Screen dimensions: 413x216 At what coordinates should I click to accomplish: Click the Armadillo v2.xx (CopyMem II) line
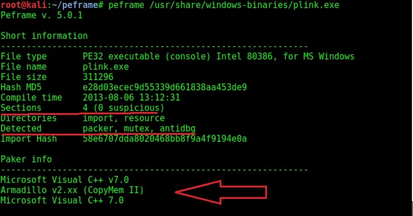coord(72,190)
